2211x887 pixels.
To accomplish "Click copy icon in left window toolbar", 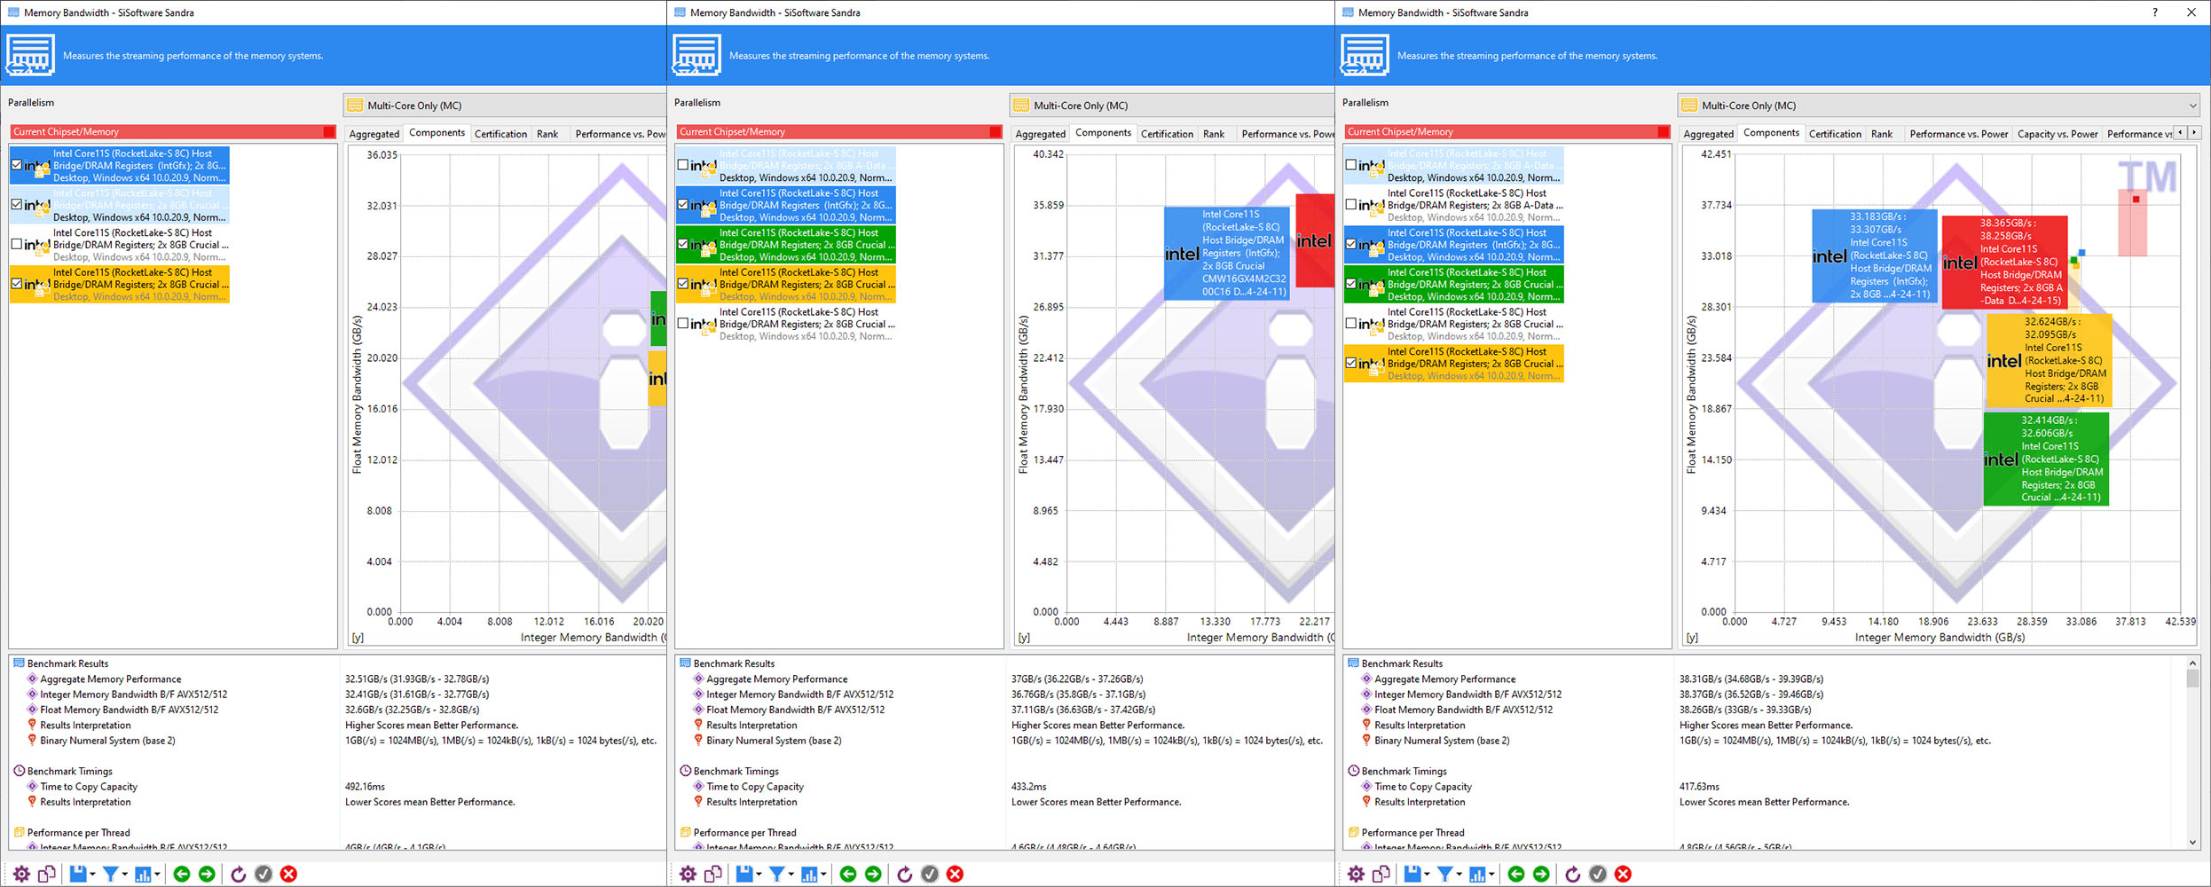I will point(47,875).
